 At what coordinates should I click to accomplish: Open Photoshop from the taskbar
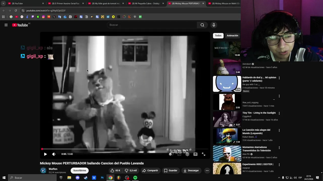(102, 178)
